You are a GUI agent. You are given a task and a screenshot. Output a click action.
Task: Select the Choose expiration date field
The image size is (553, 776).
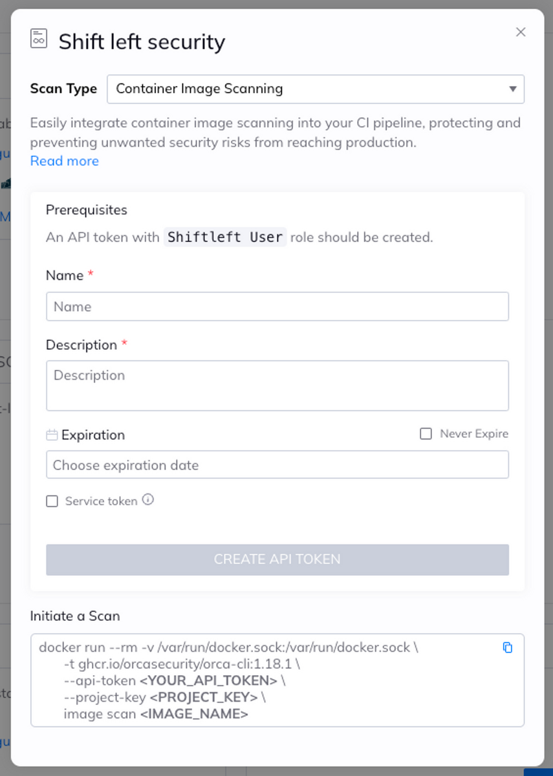(x=277, y=464)
